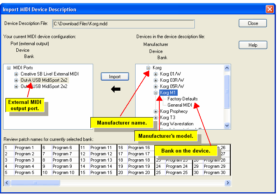Viewport: 277px width, 195px height.
Task: Expand the Out-B USB MidiSport 2x2 node
Action: (16, 86)
